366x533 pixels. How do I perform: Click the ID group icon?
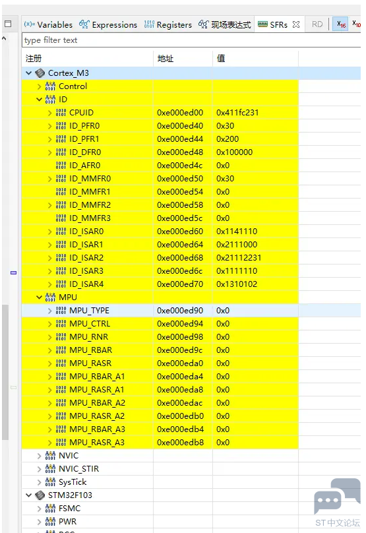(50, 100)
